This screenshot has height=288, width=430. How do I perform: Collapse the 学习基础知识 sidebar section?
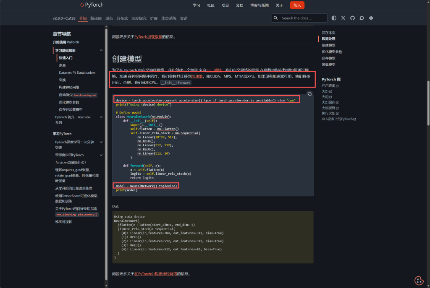[x=101, y=50]
